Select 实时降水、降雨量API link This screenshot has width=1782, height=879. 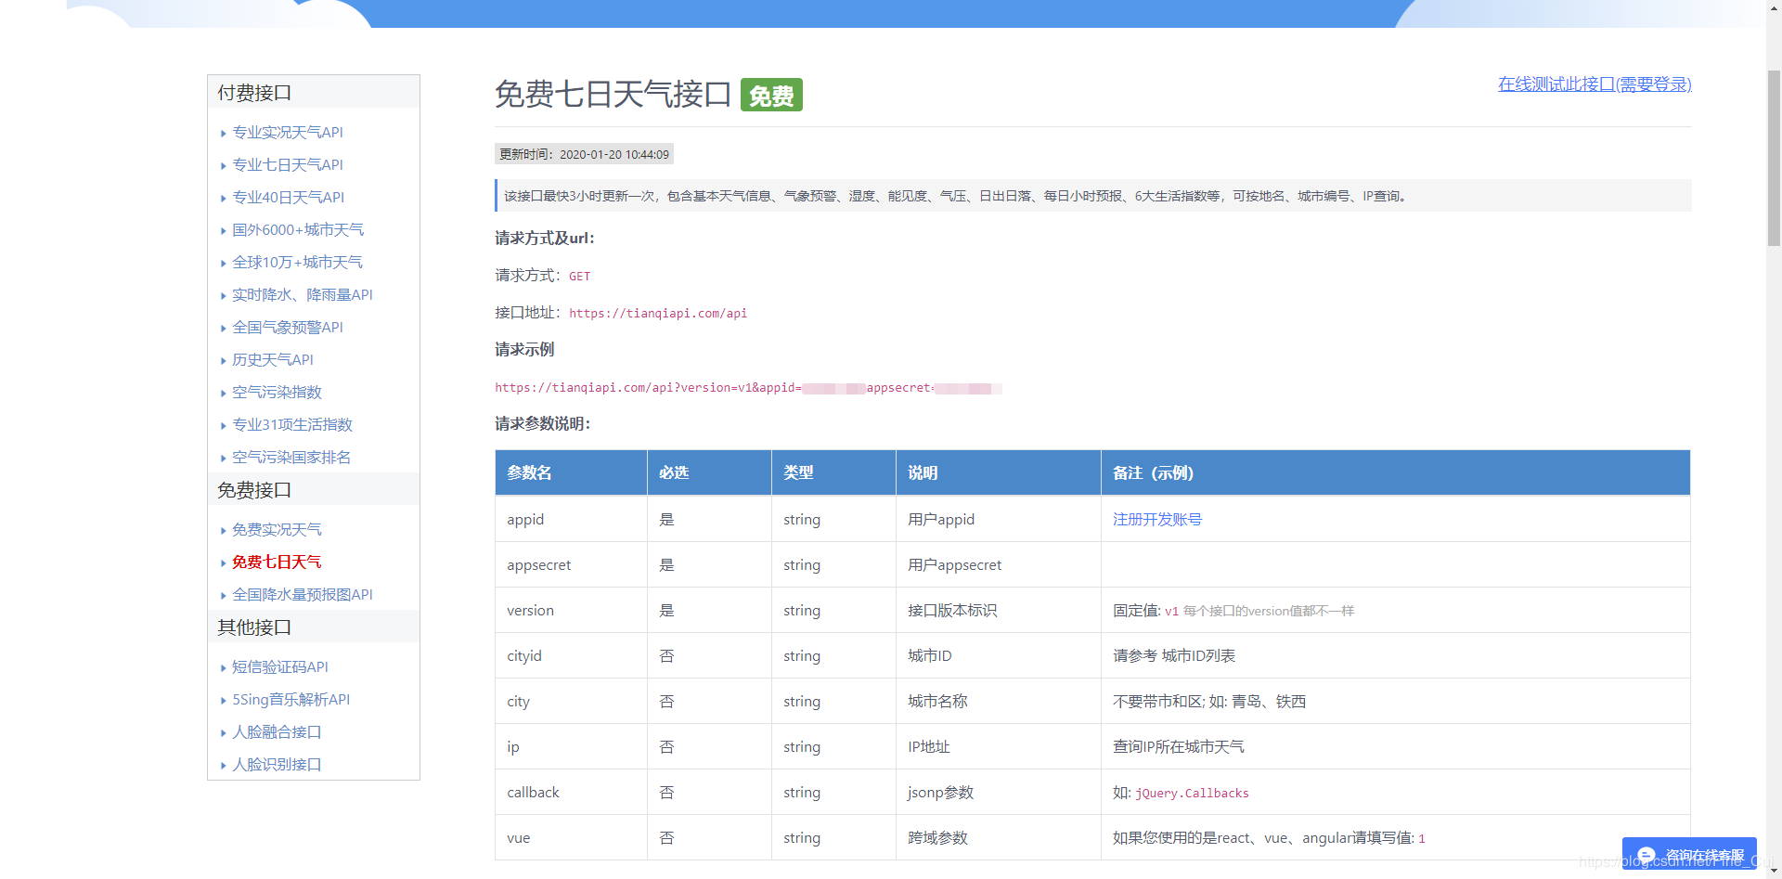(x=303, y=295)
